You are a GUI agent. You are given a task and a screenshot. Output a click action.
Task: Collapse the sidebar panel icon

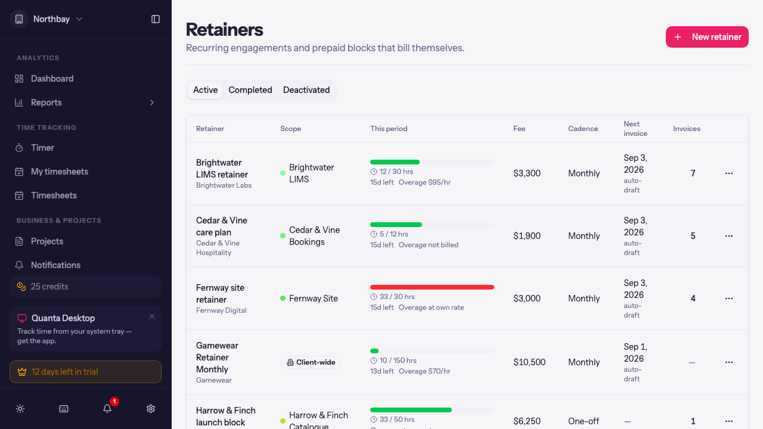[156, 19]
